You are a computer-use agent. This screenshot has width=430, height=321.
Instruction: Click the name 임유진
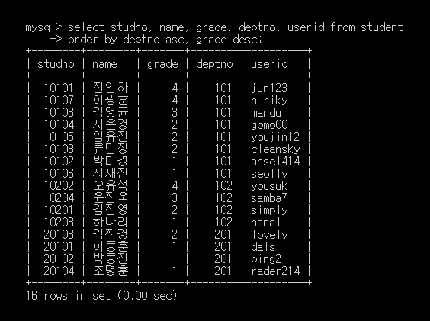111,136
